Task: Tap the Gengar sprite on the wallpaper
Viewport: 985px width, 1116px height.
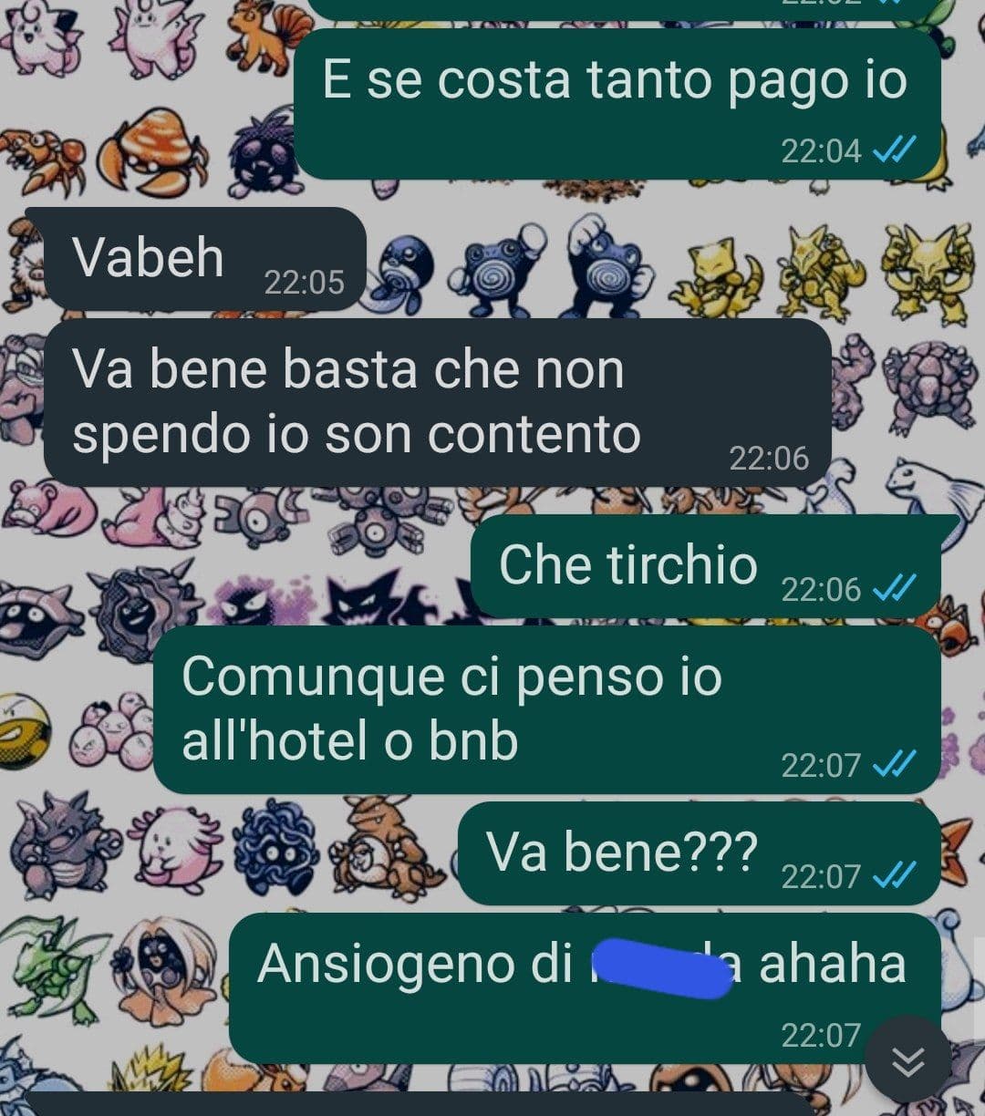Action: click(372, 597)
